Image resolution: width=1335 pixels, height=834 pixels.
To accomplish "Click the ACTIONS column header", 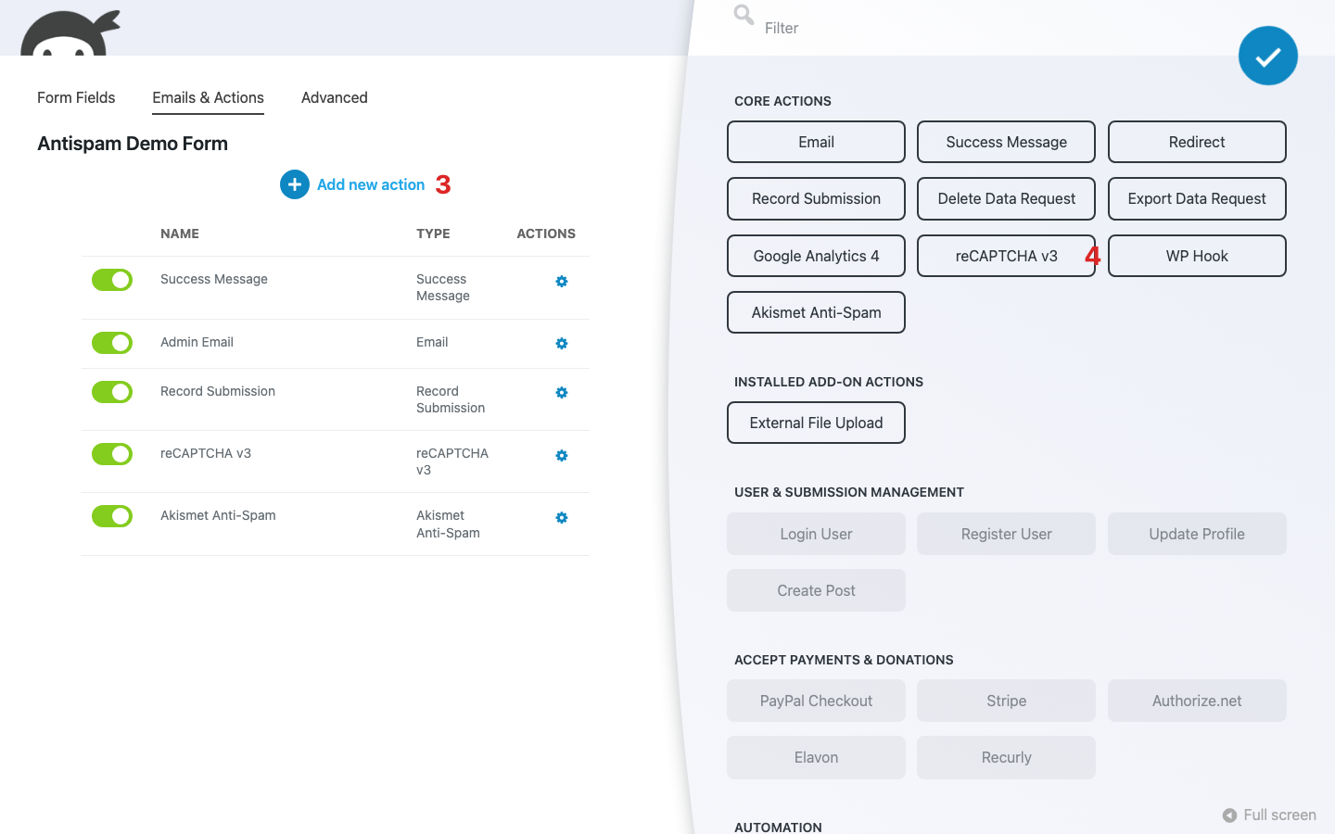I will pyautogui.click(x=546, y=234).
